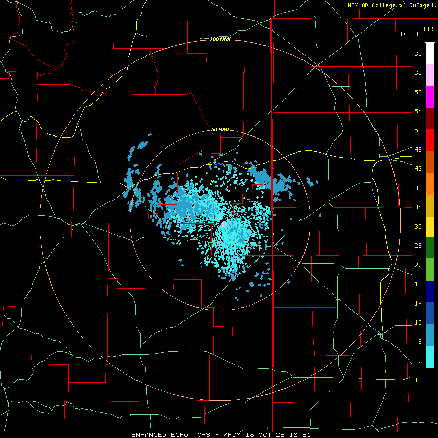Click the 30 legend value label

pos(418,226)
